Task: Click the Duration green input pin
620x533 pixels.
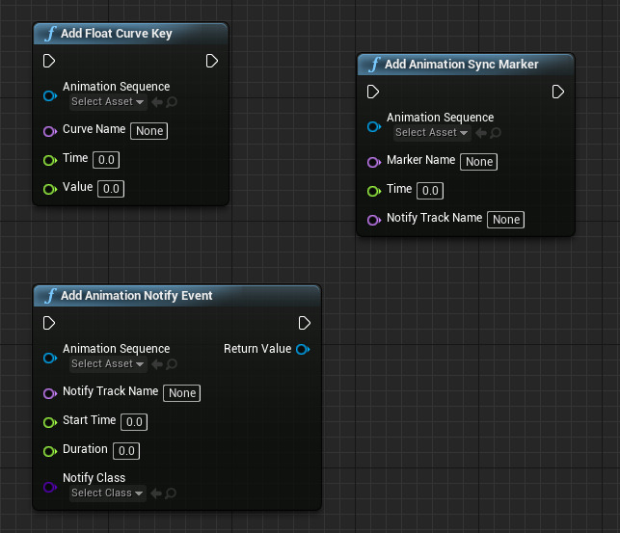Action: point(50,450)
